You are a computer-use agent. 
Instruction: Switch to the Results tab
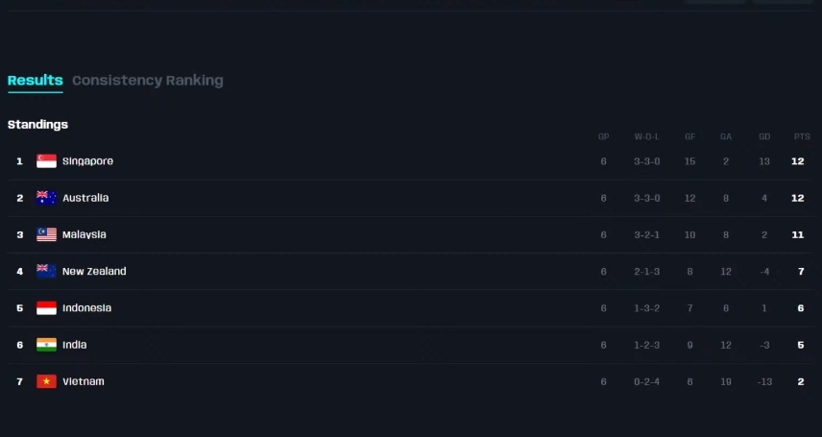pyautogui.click(x=35, y=81)
